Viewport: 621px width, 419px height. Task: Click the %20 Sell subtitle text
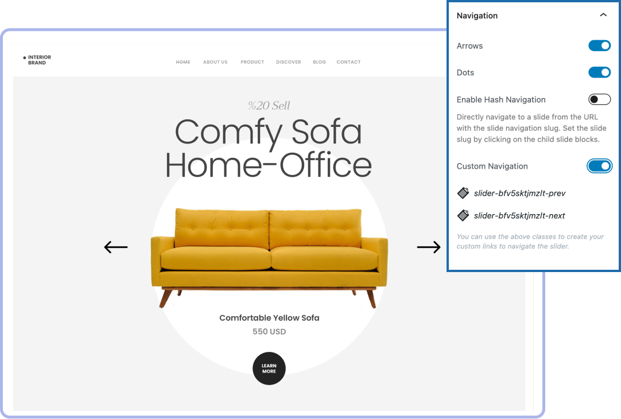[269, 106]
